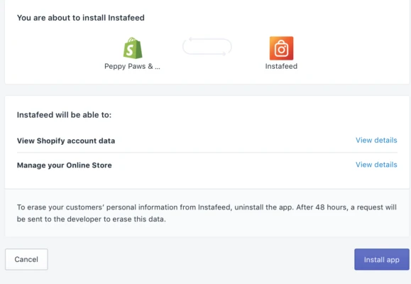Click the divider line between the two permissions
The height and width of the screenshot is (284, 411).
[x=207, y=153]
